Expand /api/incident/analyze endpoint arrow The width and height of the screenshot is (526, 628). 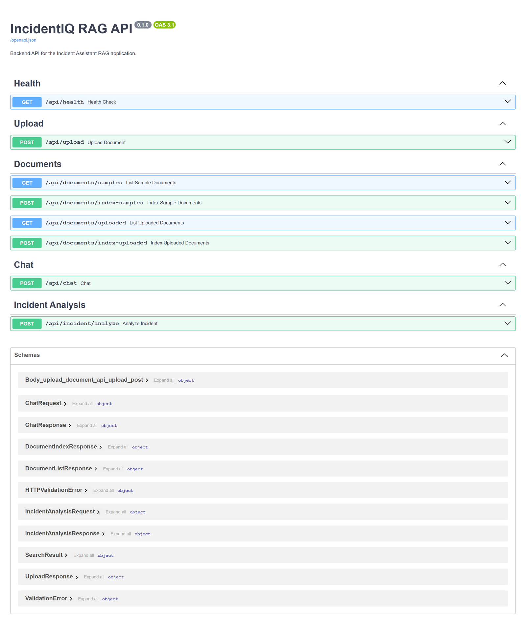(508, 323)
